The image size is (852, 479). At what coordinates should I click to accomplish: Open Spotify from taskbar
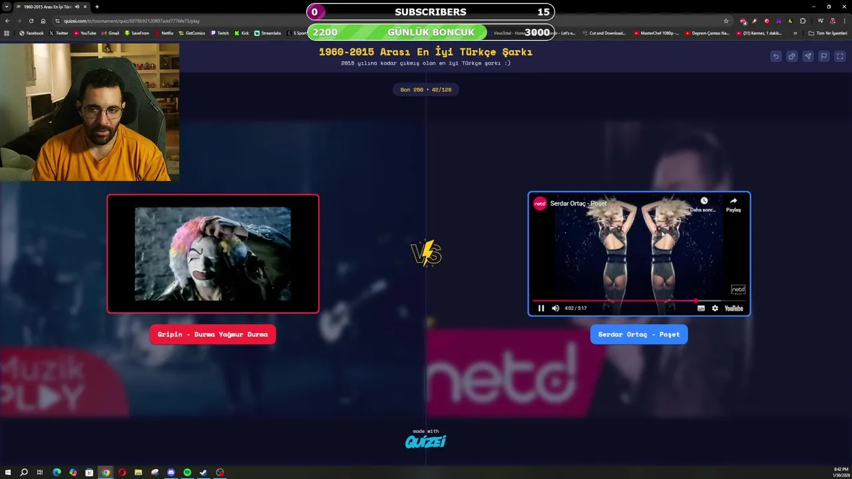(187, 472)
